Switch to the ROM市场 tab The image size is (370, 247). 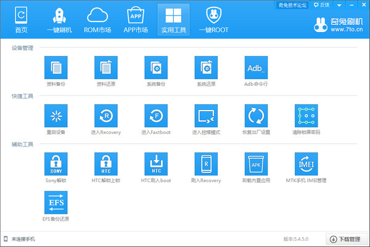(x=97, y=19)
